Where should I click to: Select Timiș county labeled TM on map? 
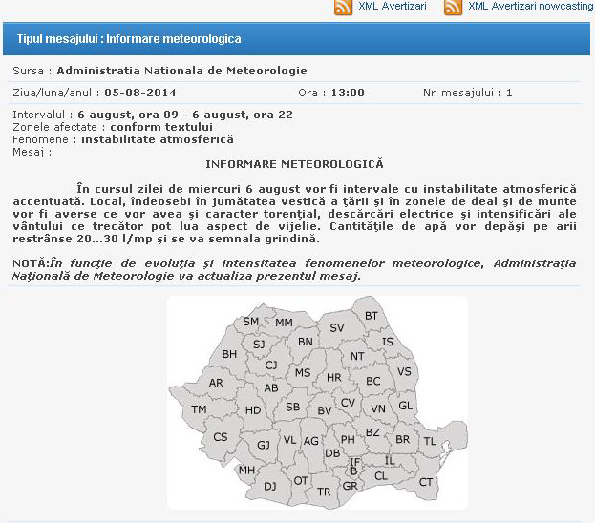click(199, 409)
